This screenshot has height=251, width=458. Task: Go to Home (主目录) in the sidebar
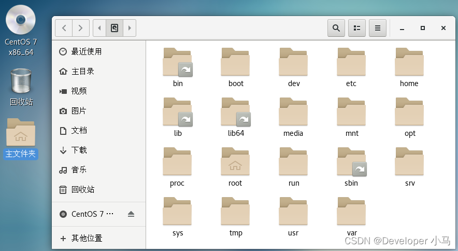coord(99,72)
